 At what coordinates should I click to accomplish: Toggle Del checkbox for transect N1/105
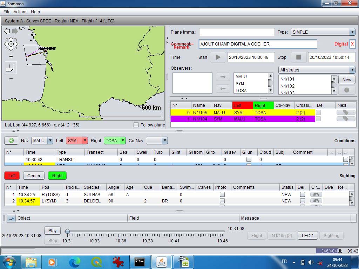(x=318, y=112)
